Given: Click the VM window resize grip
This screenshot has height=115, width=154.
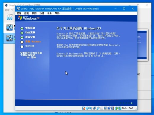Looking at the screenshot, I should (x=136, y=109).
